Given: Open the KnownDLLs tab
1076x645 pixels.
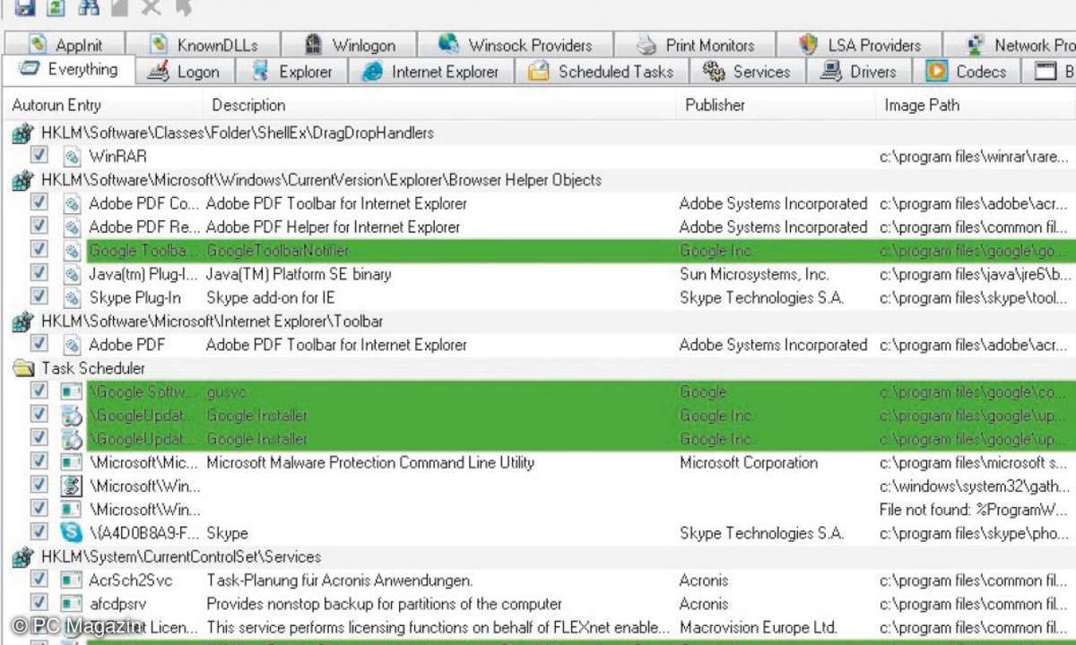Looking at the screenshot, I should 203,44.
